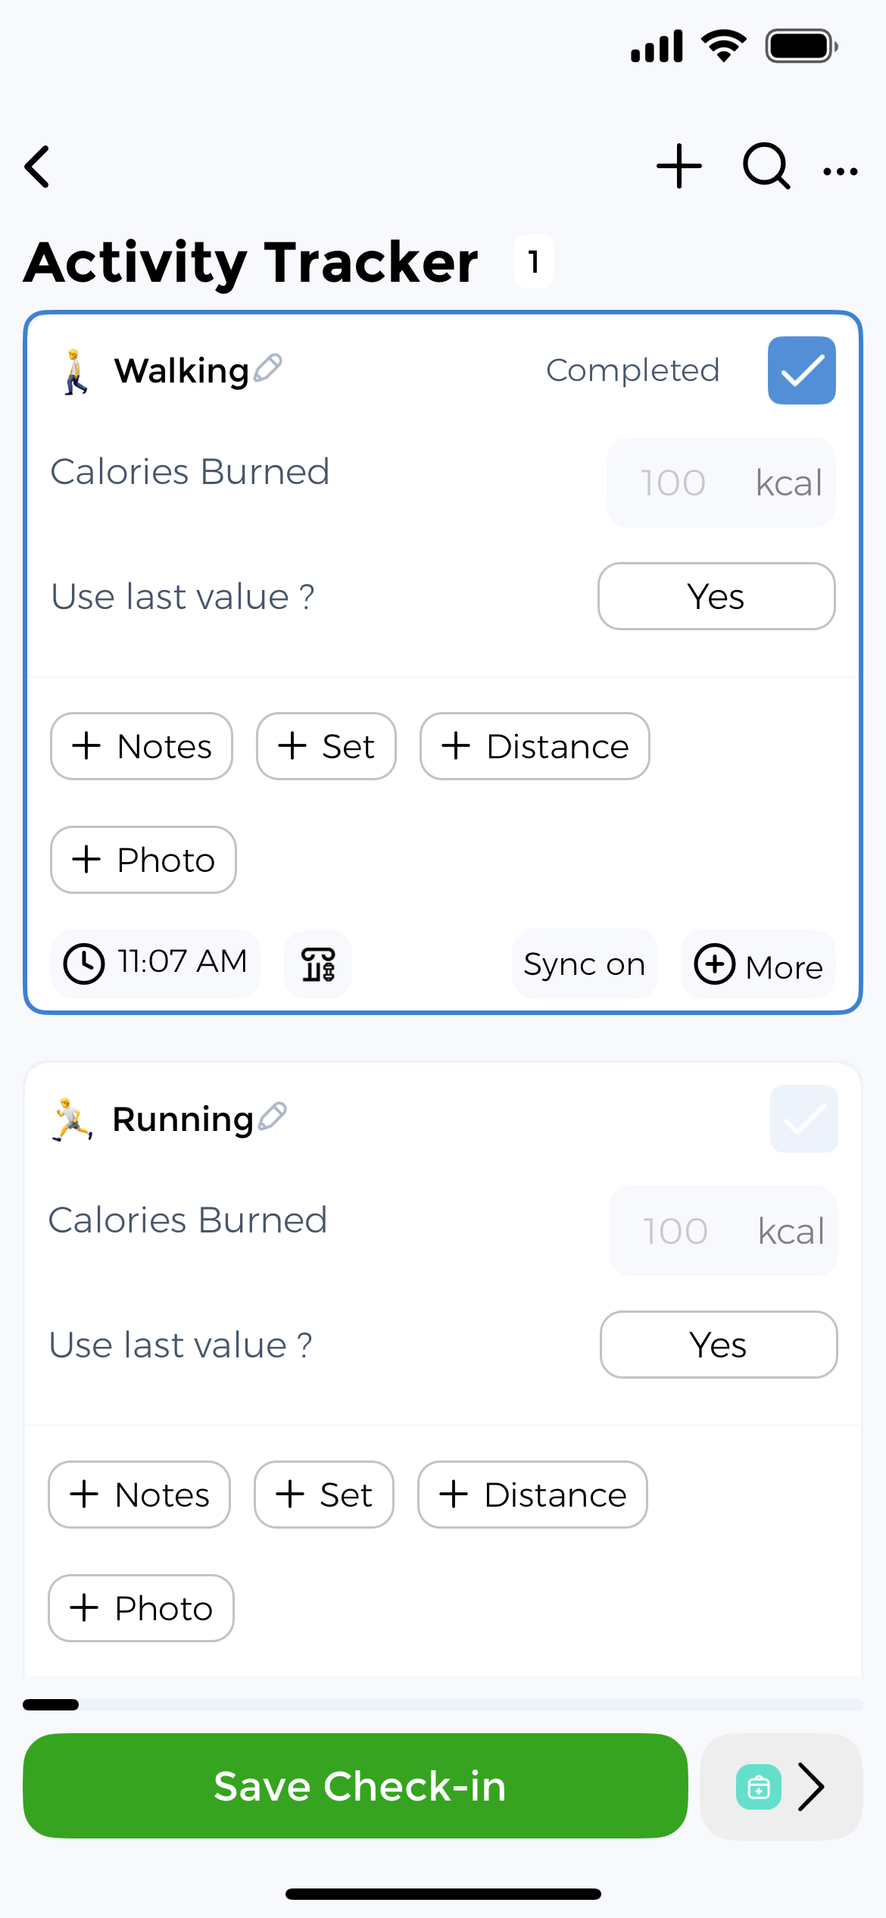Uncheck the Walking completed checkbox
Image resolution: width=886 pixels, height=1918 pixels.
[x=801, y=370]
